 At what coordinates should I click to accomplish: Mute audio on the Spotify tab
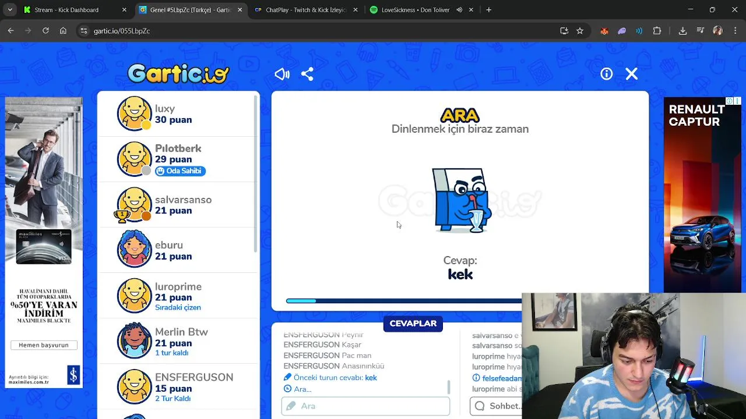click(x=459, y=10)
